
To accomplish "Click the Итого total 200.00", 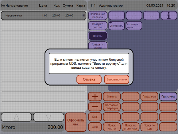I will point(32,127).
